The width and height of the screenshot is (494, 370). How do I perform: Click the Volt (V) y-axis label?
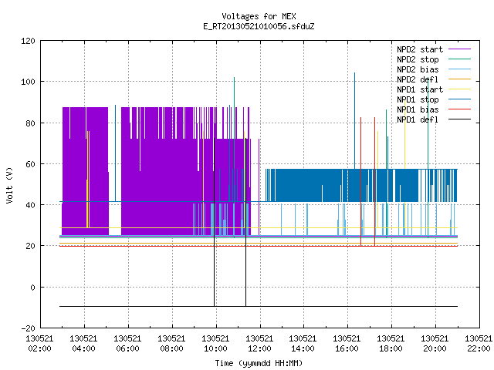click(x=9, y=185)
